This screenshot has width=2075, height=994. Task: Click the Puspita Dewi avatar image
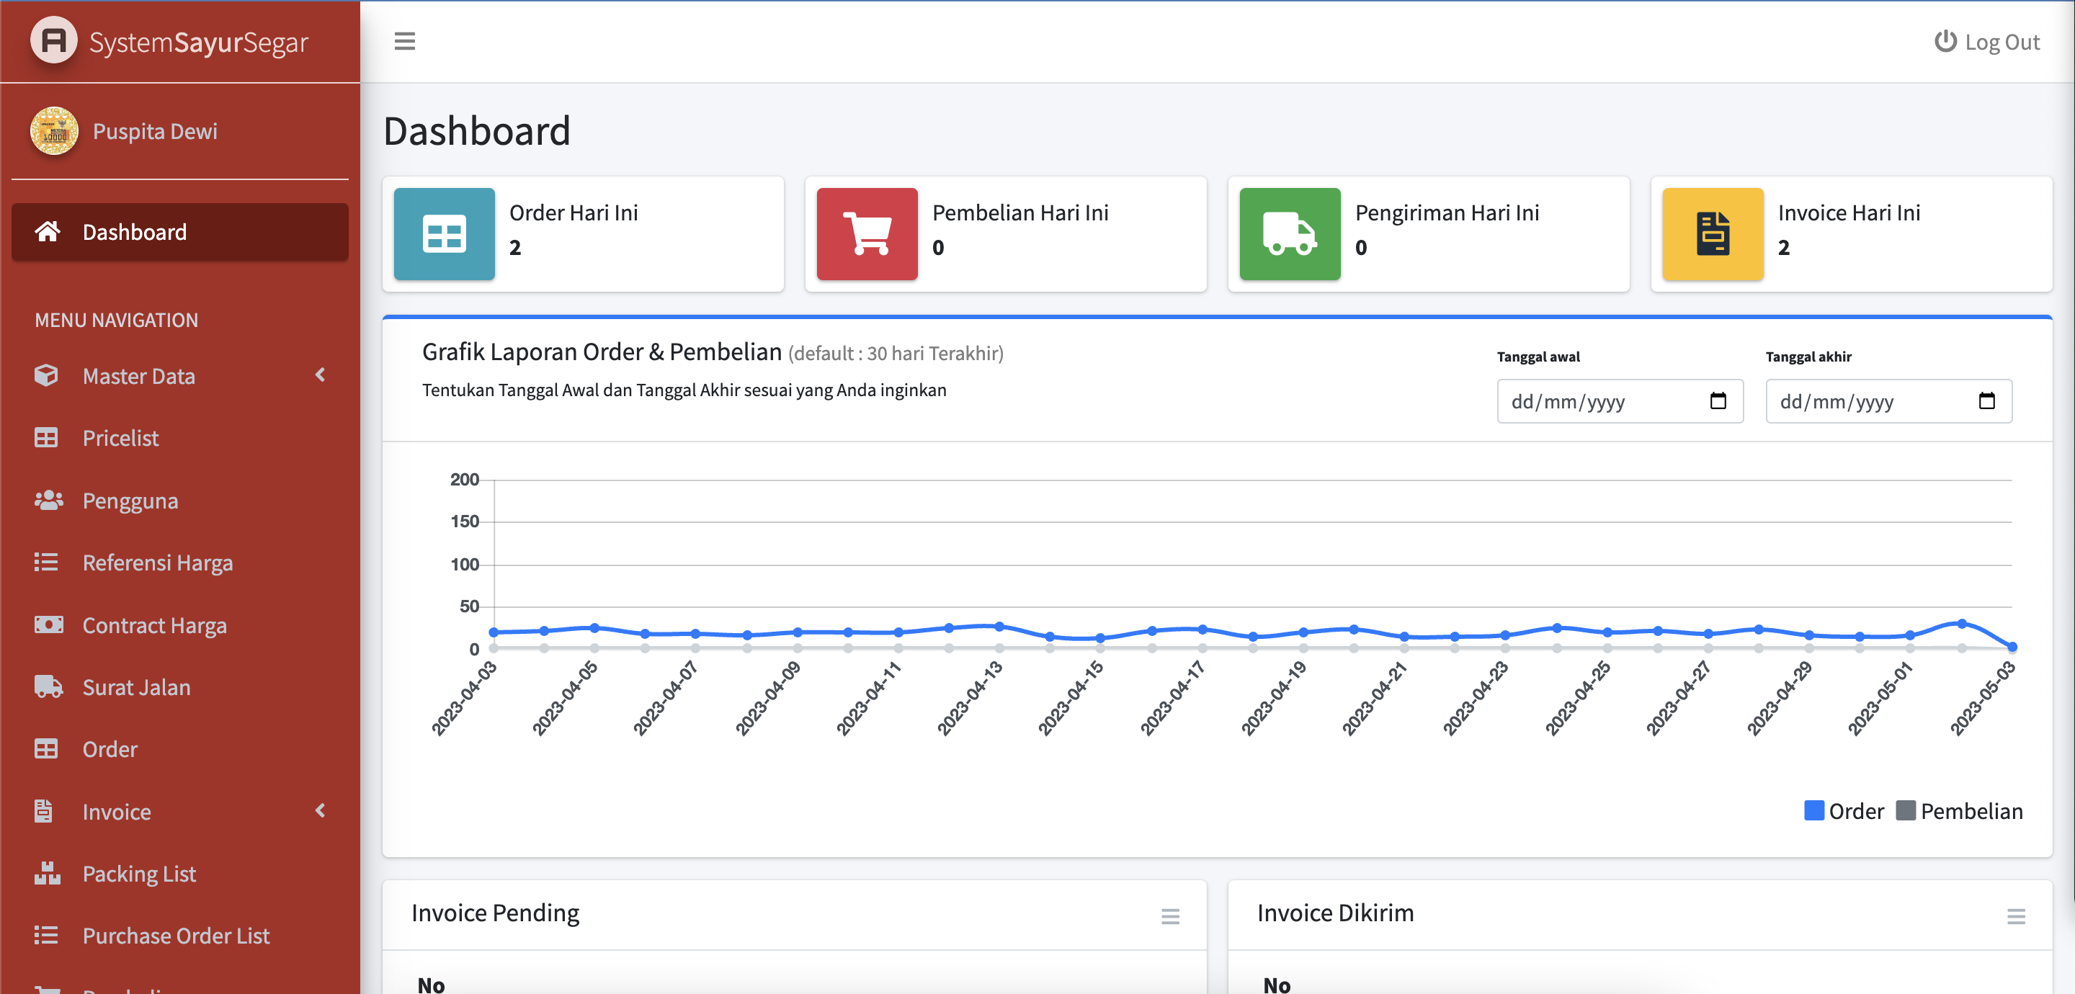point(54,131)
